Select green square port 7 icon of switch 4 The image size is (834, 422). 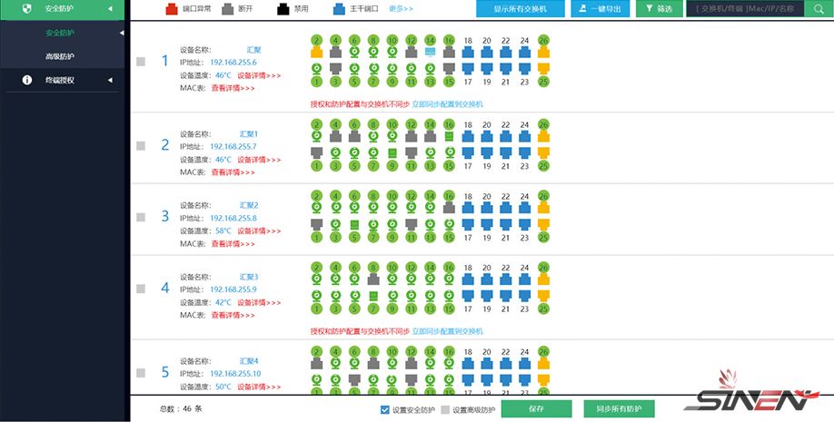click(373, 296)
